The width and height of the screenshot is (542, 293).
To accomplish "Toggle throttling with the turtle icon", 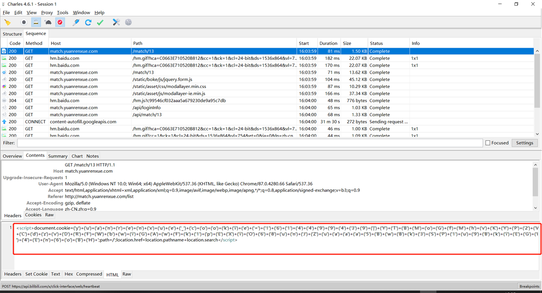I will 48,22.
